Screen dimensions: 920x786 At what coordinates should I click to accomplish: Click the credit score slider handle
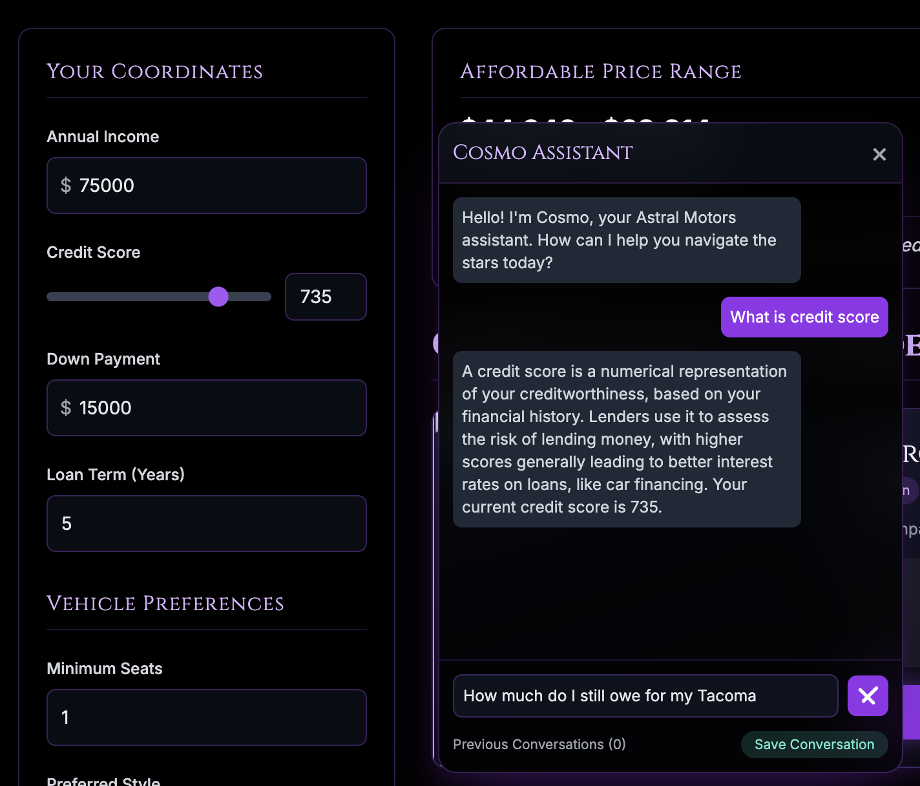218,297
